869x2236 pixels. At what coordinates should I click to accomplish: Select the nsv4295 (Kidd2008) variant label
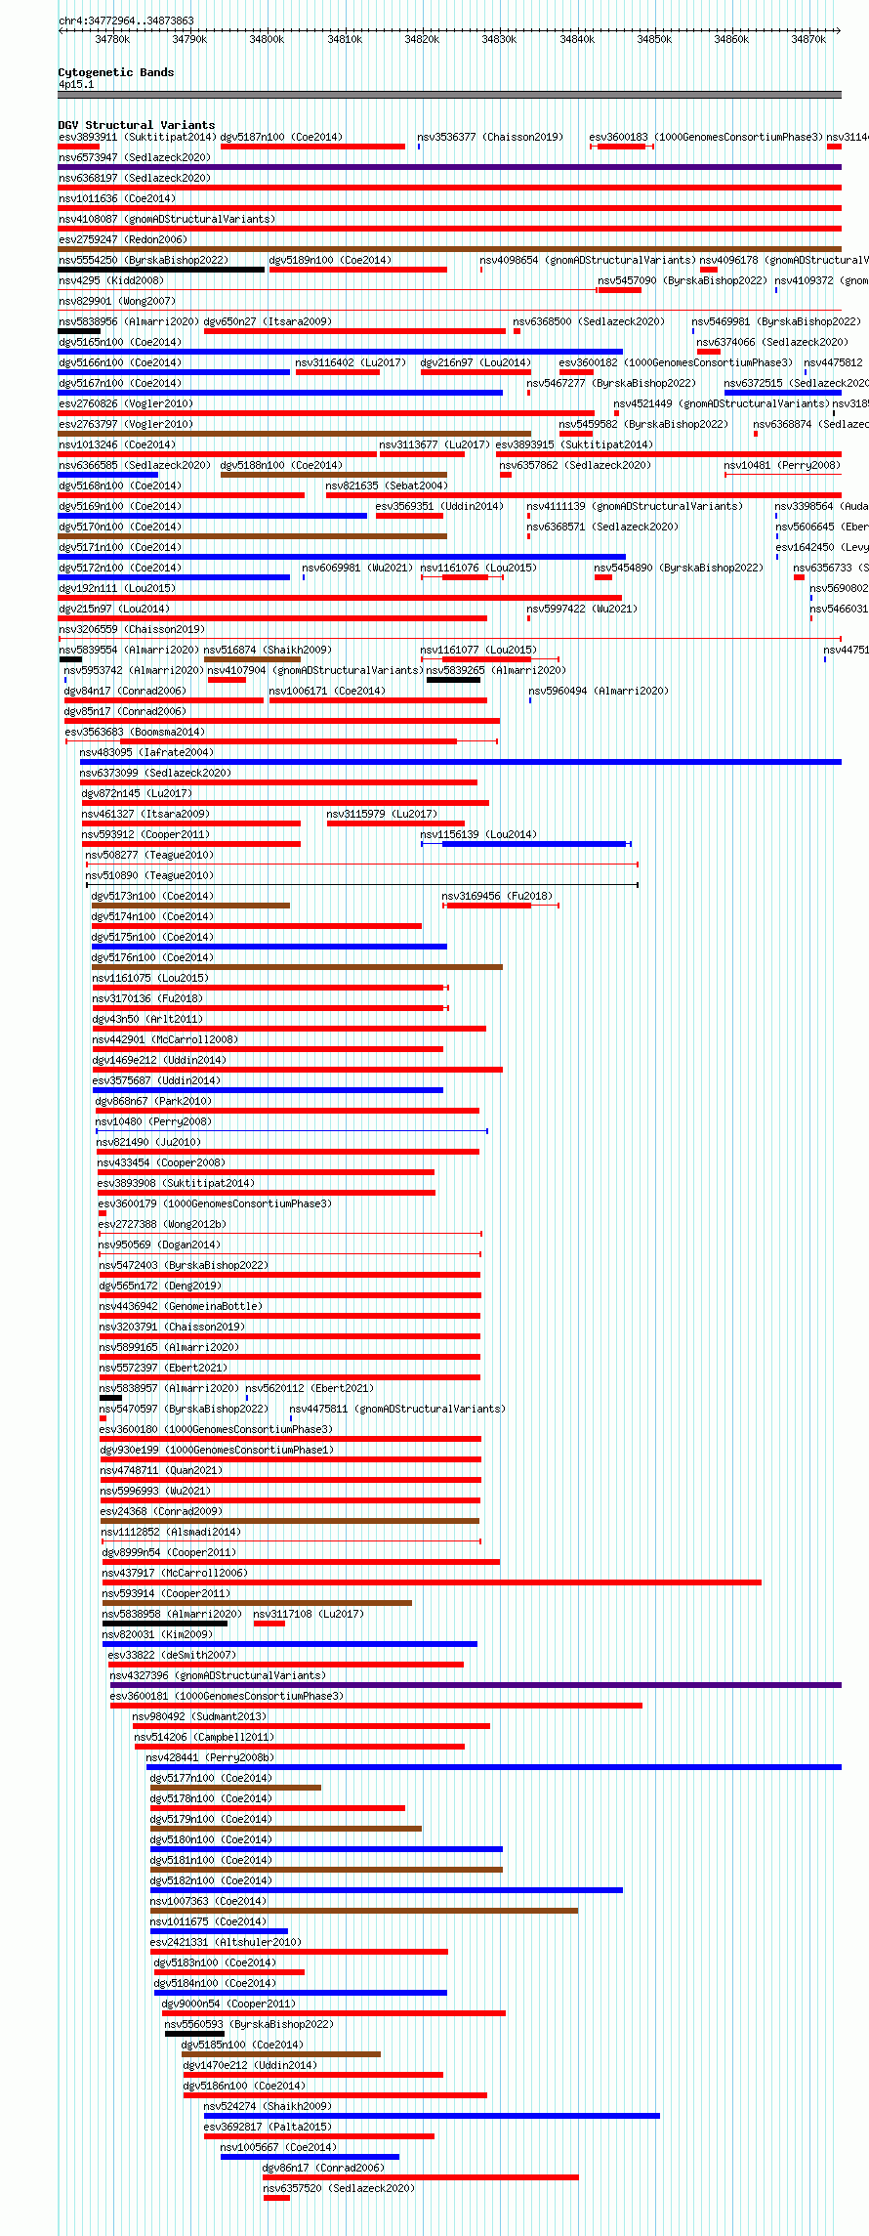(111, 280)
